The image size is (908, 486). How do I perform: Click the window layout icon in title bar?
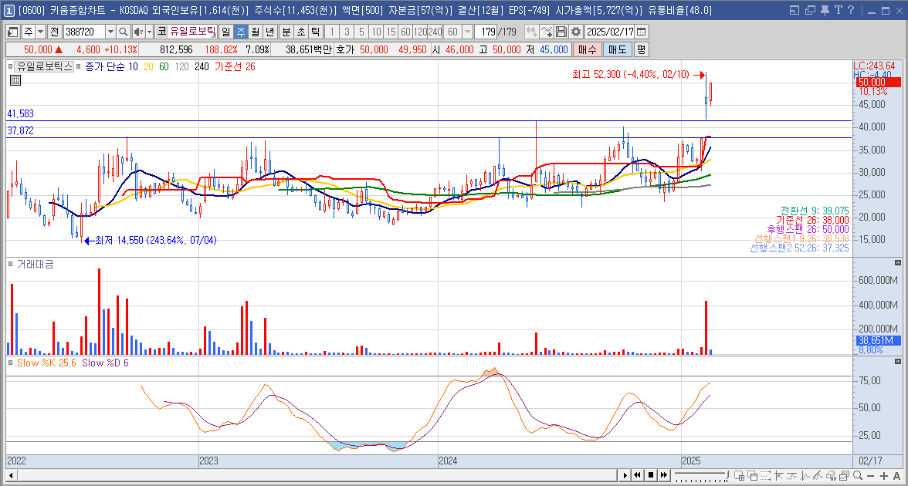[794, 11]
